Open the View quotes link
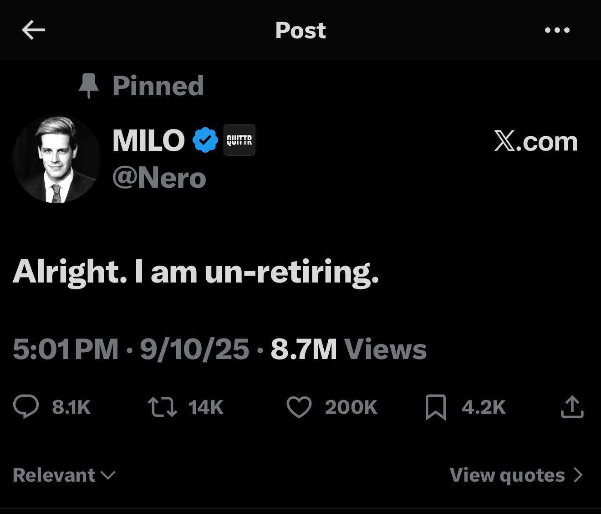Screen dimensions: 601x514 coord(507,475)
